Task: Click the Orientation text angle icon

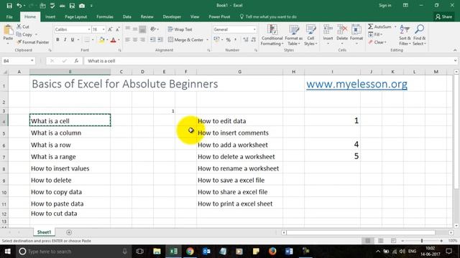Action: 153,29
